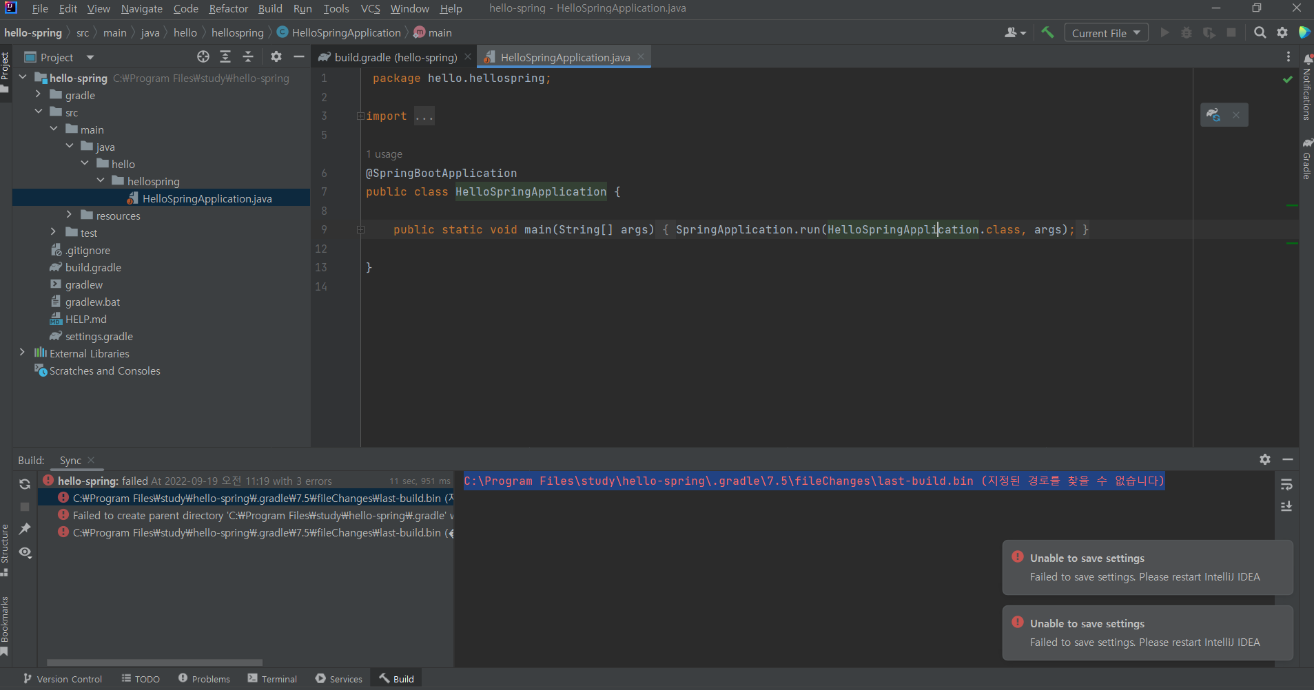This screenshot has height=690, width=1314.
Task: Open the Tools menu
Action: (x=336, y=8)
